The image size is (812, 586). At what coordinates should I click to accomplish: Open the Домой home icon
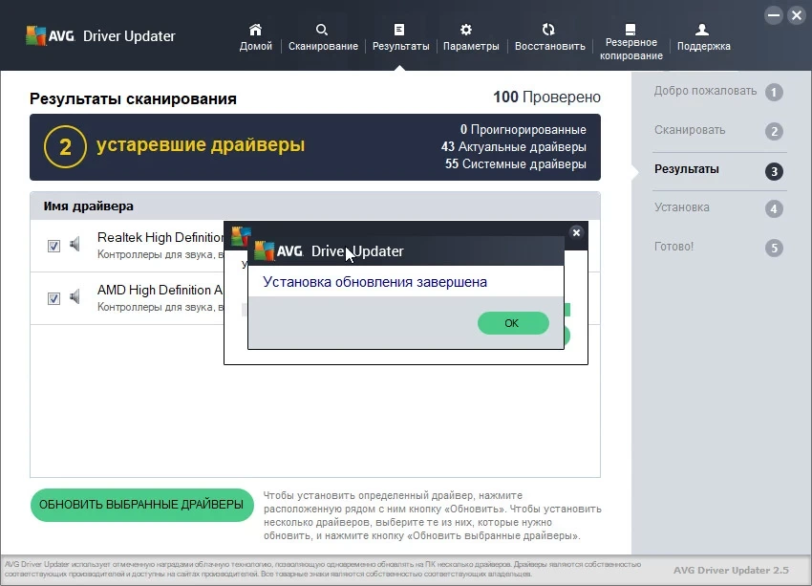tap(255, 30)
